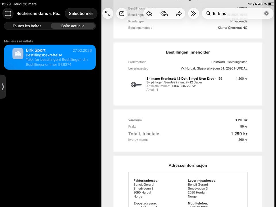Click 'Jeudi 26 mars' date
The height and width of the screenshot is (207, 276).
(25, 4)
